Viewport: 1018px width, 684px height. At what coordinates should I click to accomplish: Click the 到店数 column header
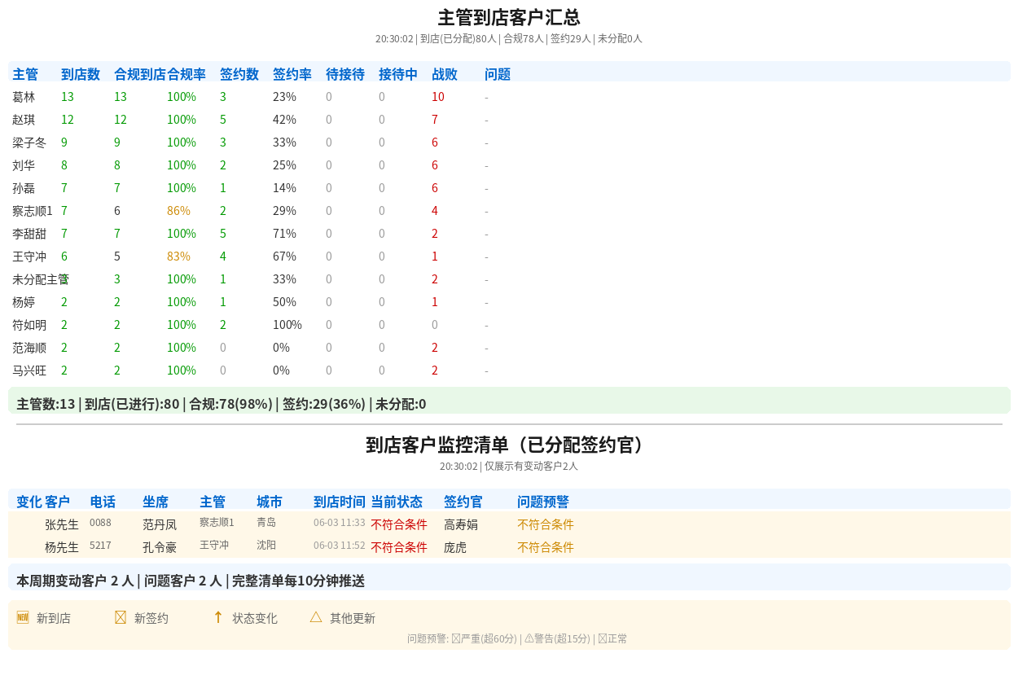[81, 74]
